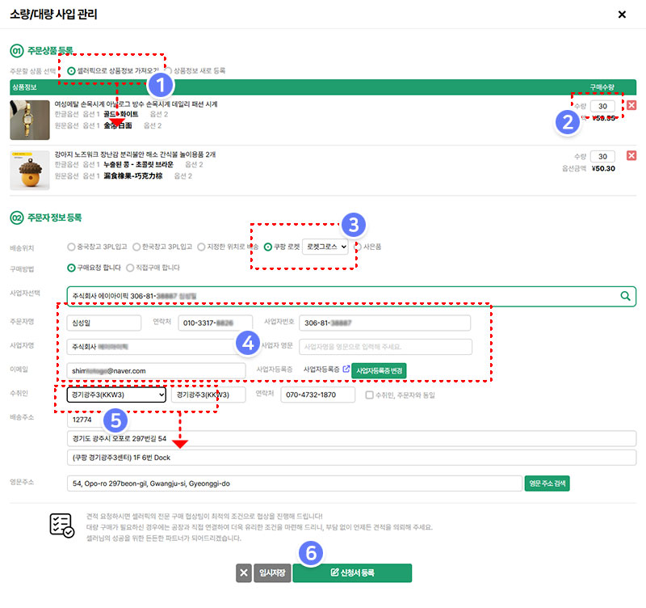Click the X button beside 임시저장
Screen dimensions: 646x608
tap(244, 573)
